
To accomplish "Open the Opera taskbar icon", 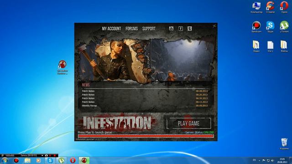I will point(73,160).
